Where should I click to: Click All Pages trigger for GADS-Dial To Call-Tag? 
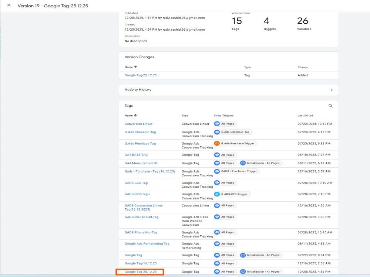[x=225, y=217]
